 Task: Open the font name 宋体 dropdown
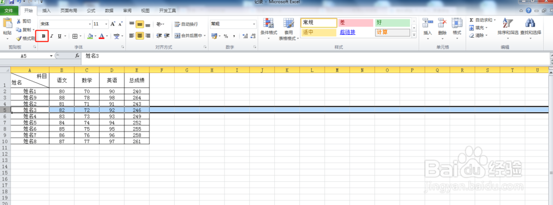(x=90, y=24)
